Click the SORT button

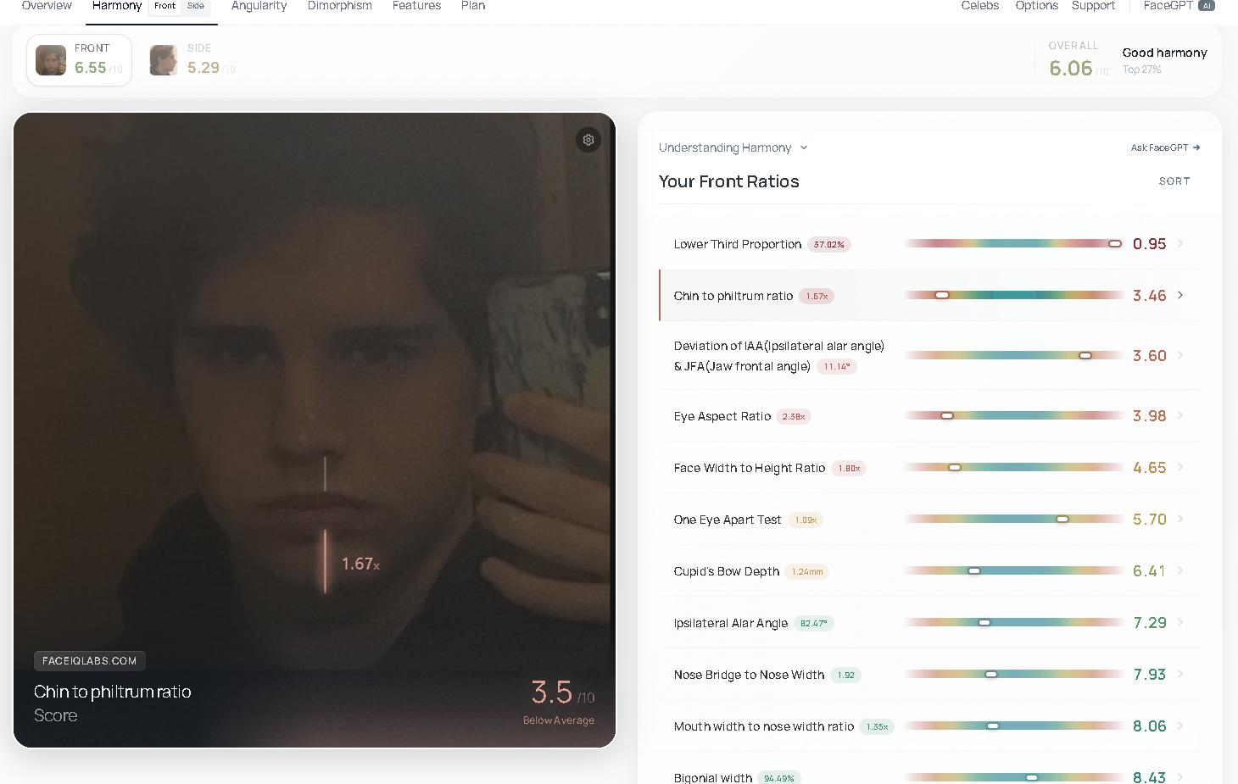click(1174, 181)
